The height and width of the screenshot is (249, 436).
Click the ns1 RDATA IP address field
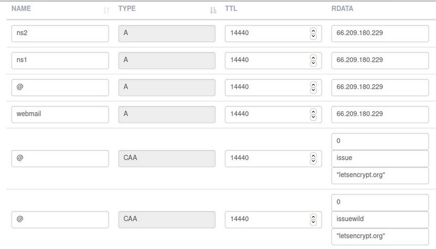pyautogui.click(x=380, y=60)
